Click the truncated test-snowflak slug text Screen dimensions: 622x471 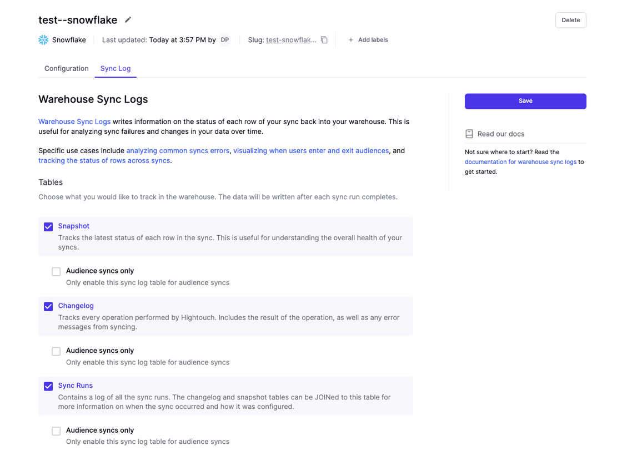291,40
